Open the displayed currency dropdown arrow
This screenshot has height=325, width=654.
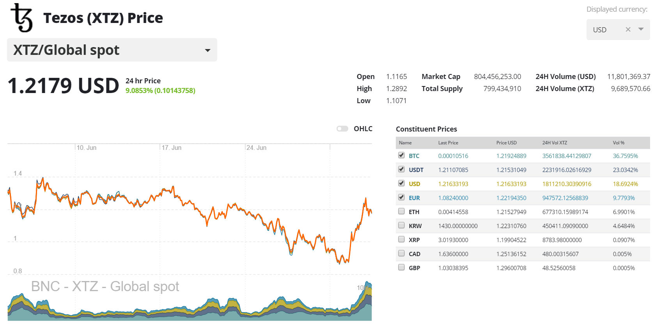coord(641,30)
